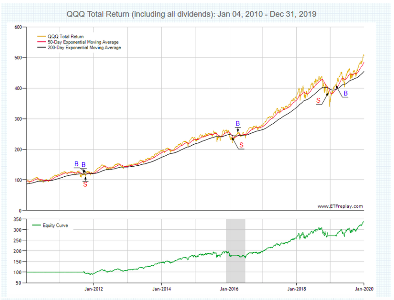
Task: Click the Jan-2020 x-axis label
Action: [363, 289]
